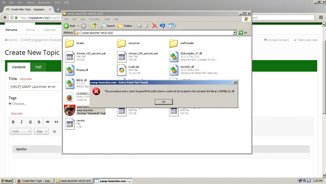
Task: Open the Explorer Help menu
Action: click(116, 19)
